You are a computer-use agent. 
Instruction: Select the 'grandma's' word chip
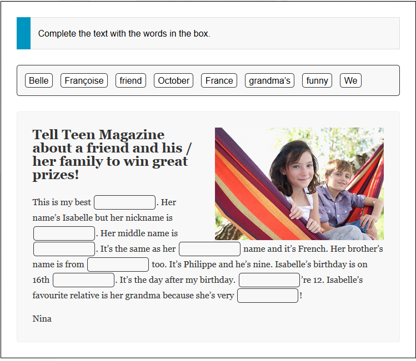[x=269, y=80]
